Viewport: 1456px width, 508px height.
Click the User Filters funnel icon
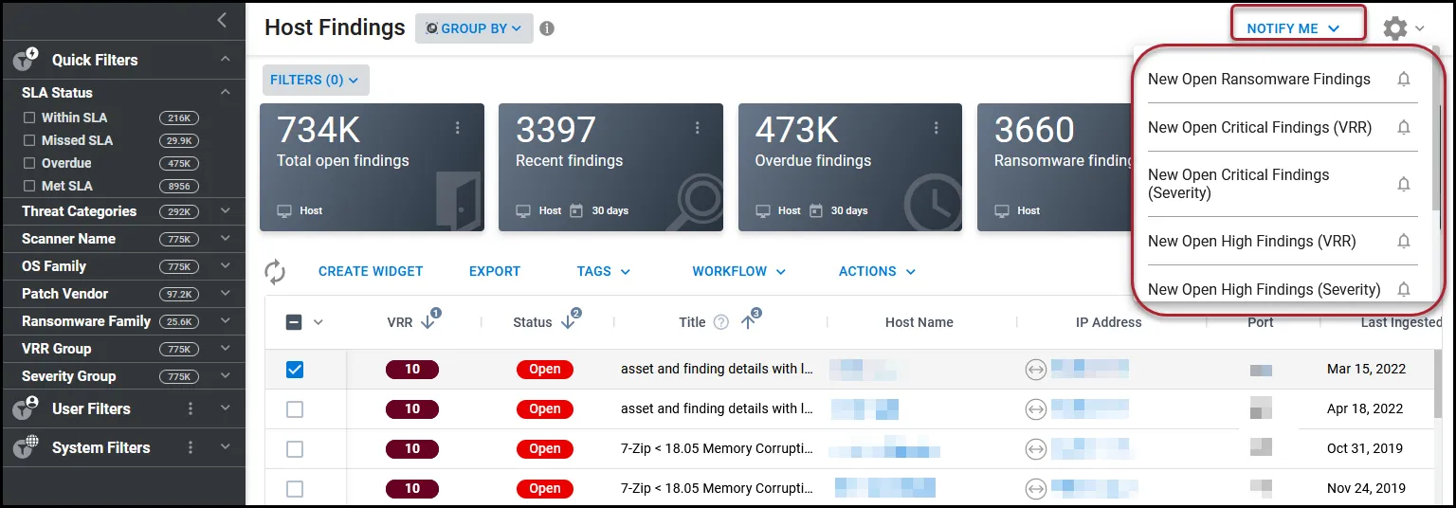25,408
